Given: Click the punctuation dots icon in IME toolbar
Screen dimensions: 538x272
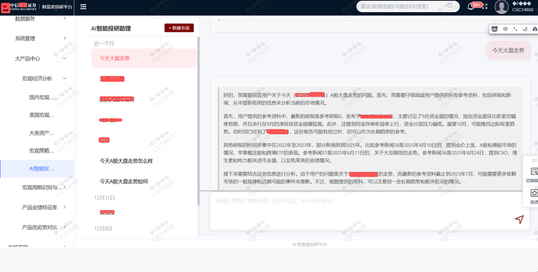Looking at the screenshot, I should point(515,29).
